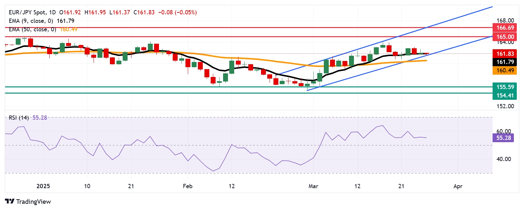Click the purple 55.28 RSI value tag
Image resolution: width=524 pixels, height=210 pixels.
(503, 138)
